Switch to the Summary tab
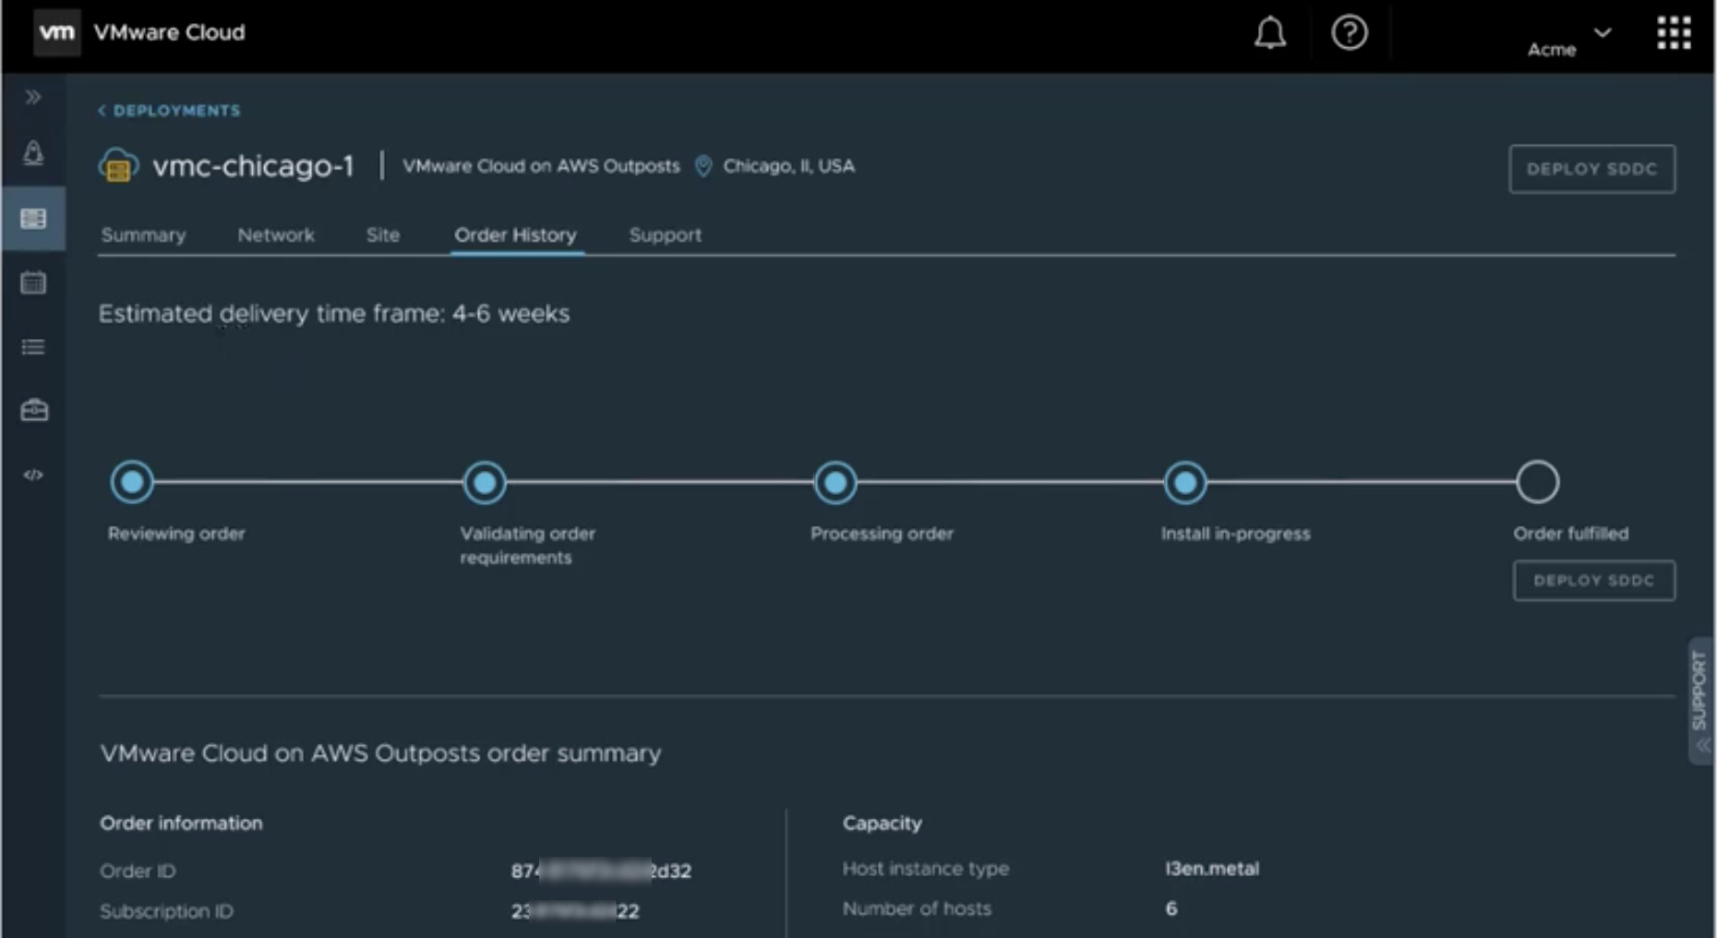Screen dimensions: 1717x938 [x=143, y=235]
